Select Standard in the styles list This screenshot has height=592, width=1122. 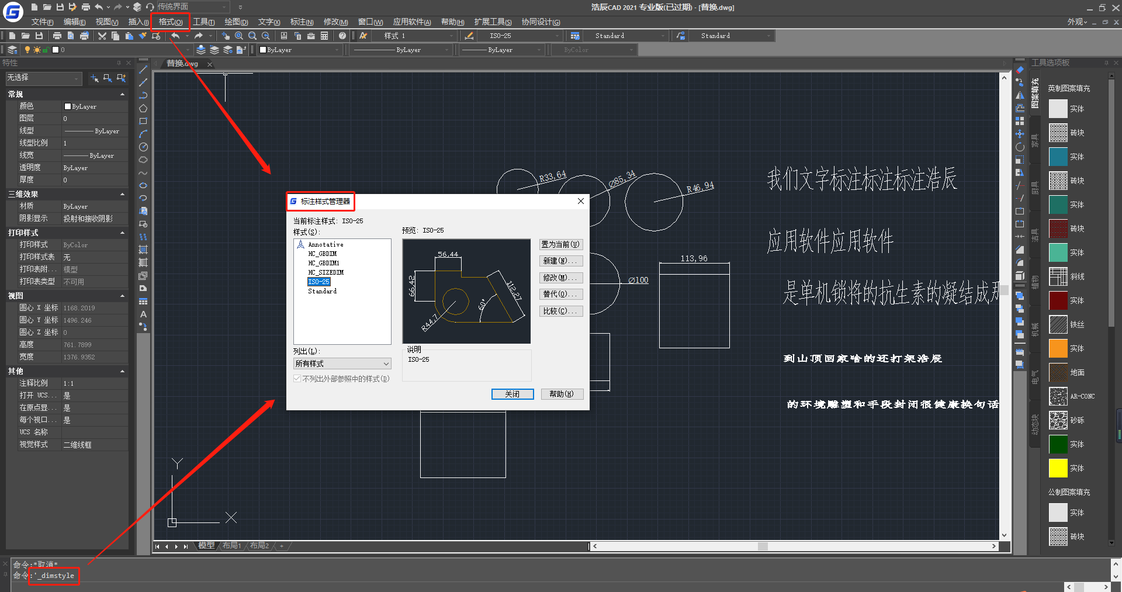point(322,291)
